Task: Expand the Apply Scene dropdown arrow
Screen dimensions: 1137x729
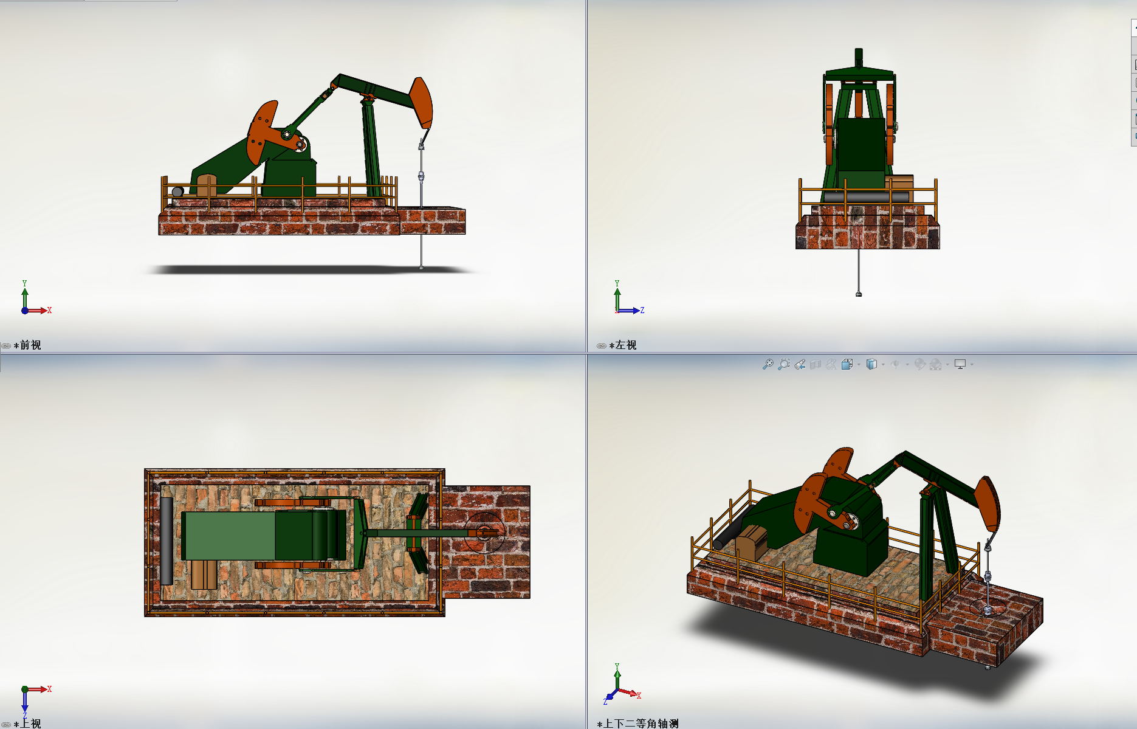Action: pos(947,365)
